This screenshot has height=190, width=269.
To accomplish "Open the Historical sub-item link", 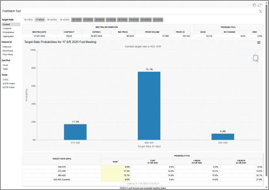I will [x=7, y=47].
